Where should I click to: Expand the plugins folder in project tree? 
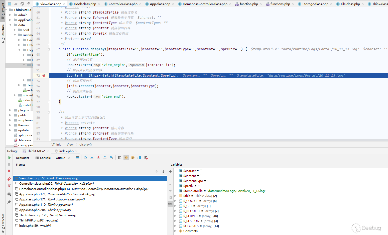click(x=10, y=110)
